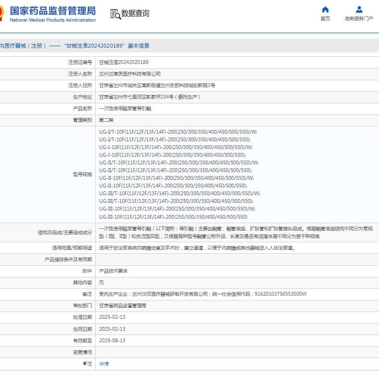This screenshot has height=375, width=379.
Task: Click the 有效期至 row label
Action: pyautogui.click(x=82, y=340)
